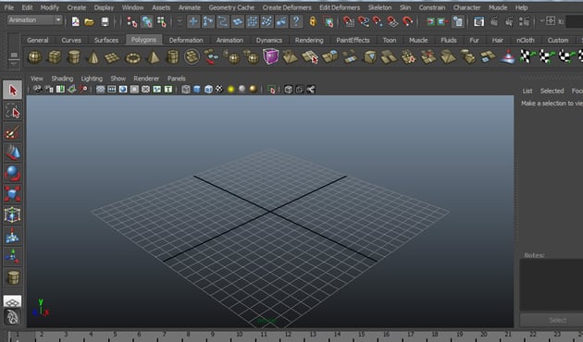
Task: Select the Move tool in the toolbox
Action: click(x=13, y=153)
